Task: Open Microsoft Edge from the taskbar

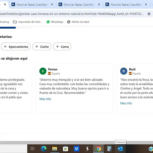Action: click(x=44, y=149)
